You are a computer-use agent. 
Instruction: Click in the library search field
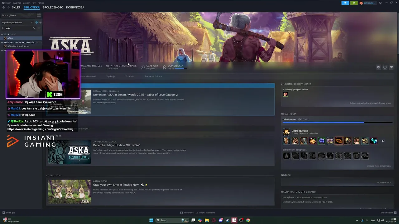[19, 28]
